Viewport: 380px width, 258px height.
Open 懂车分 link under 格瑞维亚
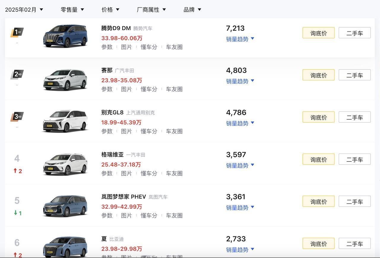click(149, 173)
